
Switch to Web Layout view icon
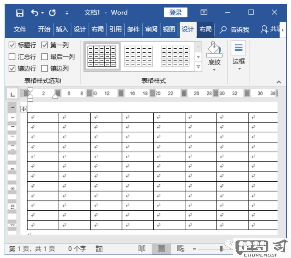point(181,248)
